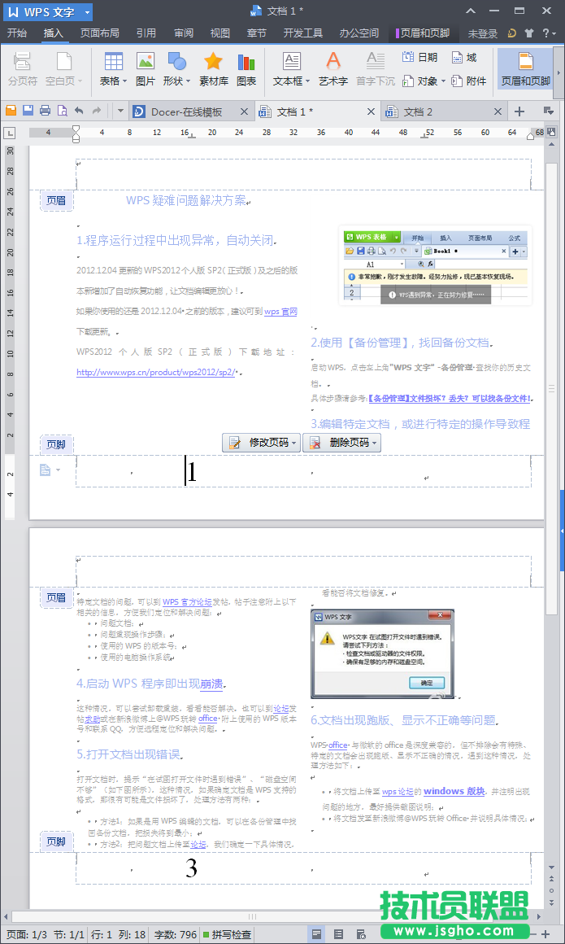Close the Docer-在线模板 tab
The height and width of the screenshot is (944, 565).
244,112
